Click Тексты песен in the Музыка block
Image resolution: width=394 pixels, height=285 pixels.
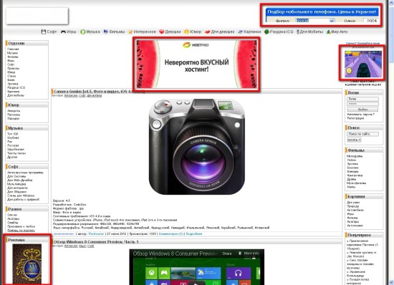(16, 153)
